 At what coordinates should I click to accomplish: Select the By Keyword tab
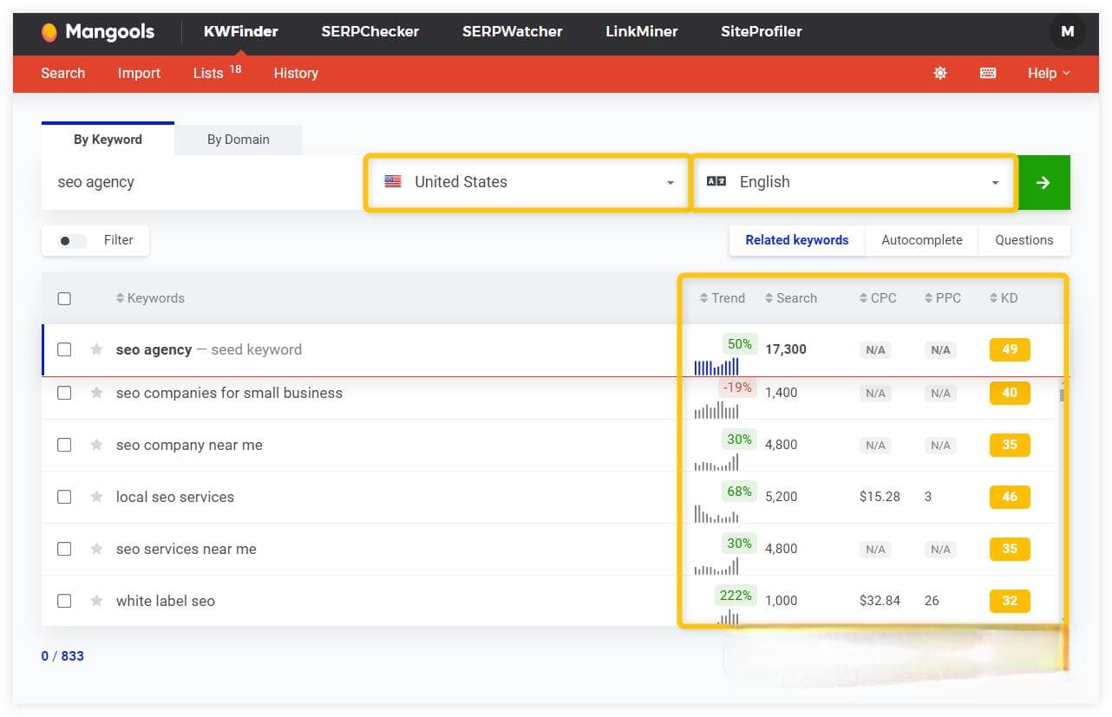(x=108, y=140)
